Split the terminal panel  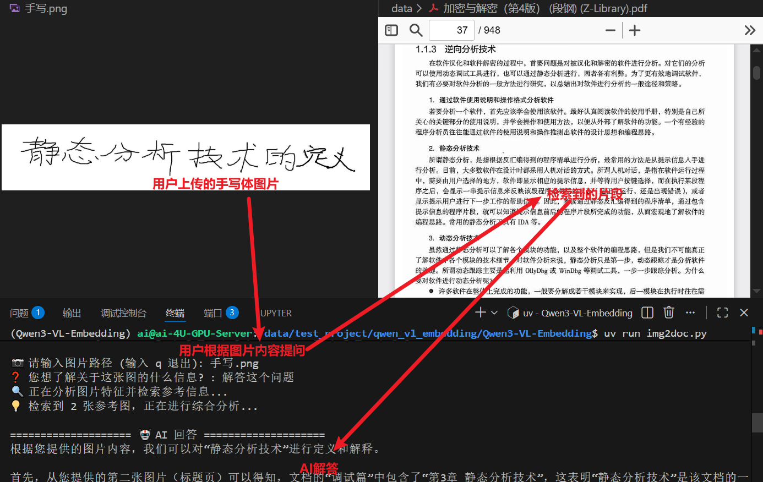click(x=647, y=313)
